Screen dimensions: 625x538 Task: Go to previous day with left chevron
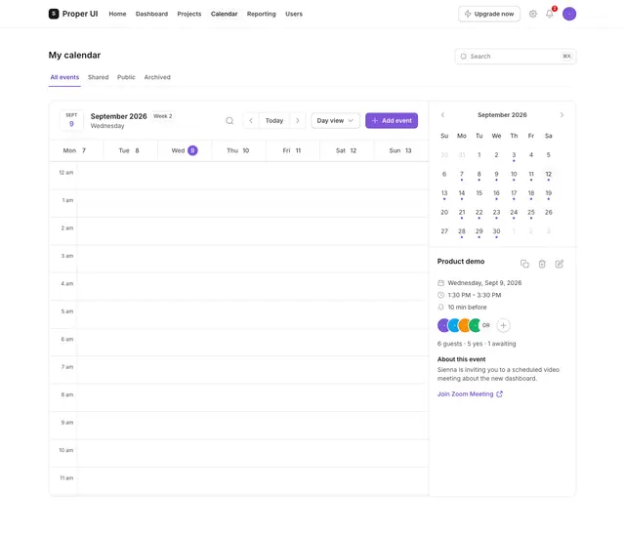click(x=251, y=121)
